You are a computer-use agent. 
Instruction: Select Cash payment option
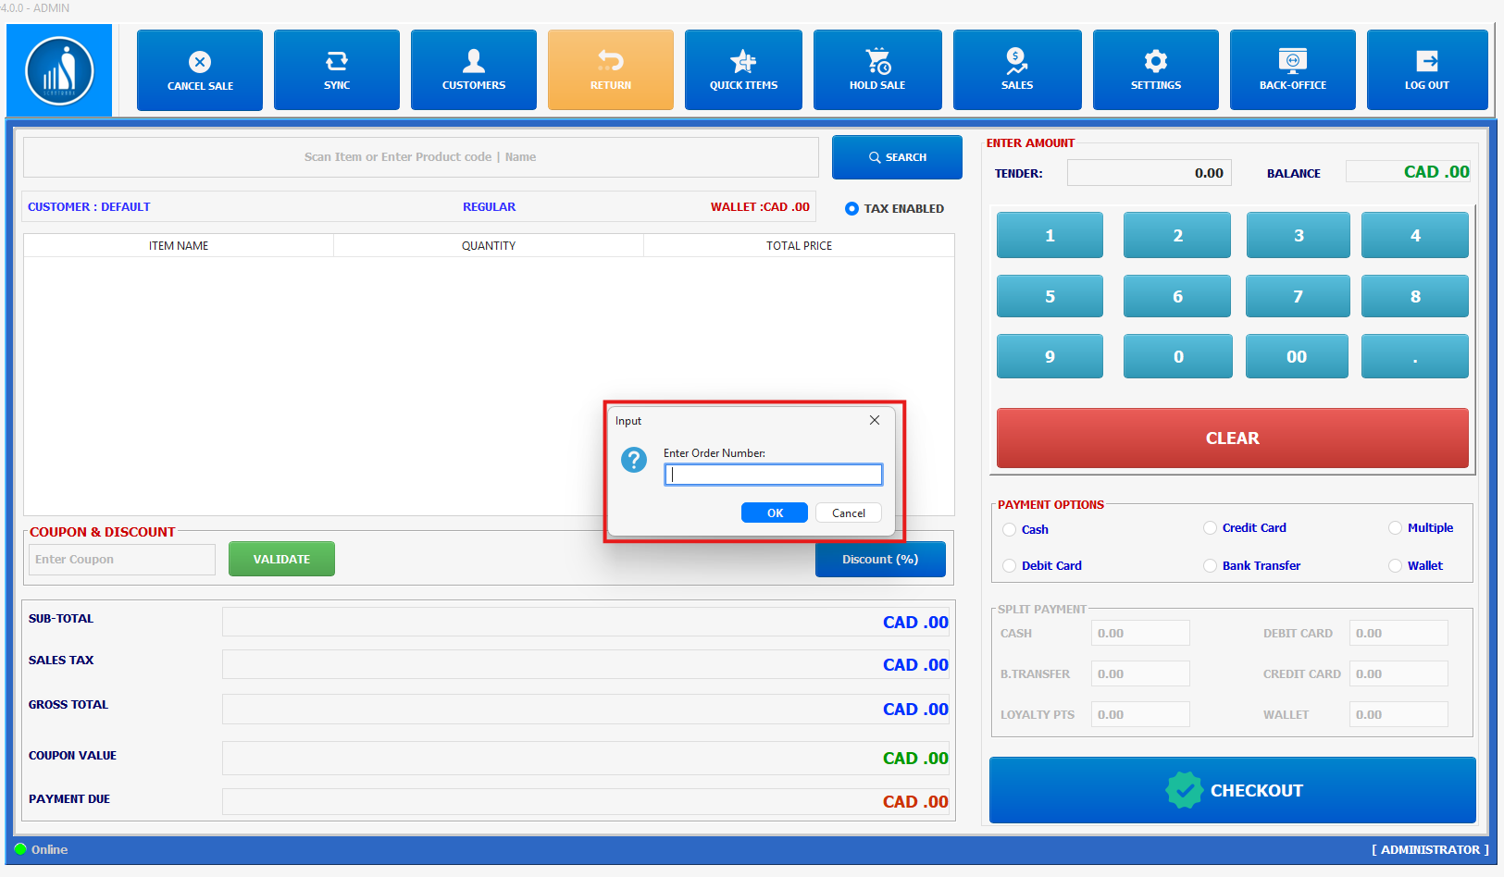(x=1010, y=530)
